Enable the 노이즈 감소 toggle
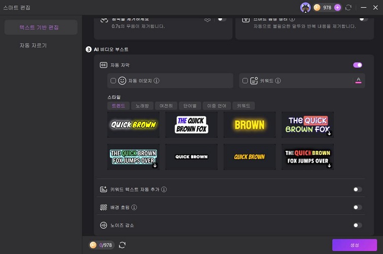The width and height of the screenshot is (383, 254). [358, 226]
